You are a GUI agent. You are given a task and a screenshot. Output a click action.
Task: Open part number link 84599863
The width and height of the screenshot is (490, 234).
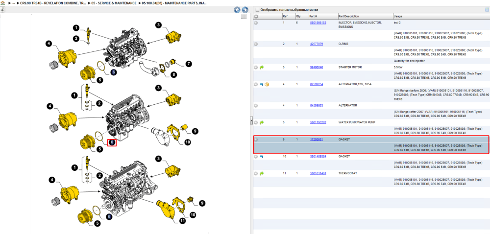(316, 106)
